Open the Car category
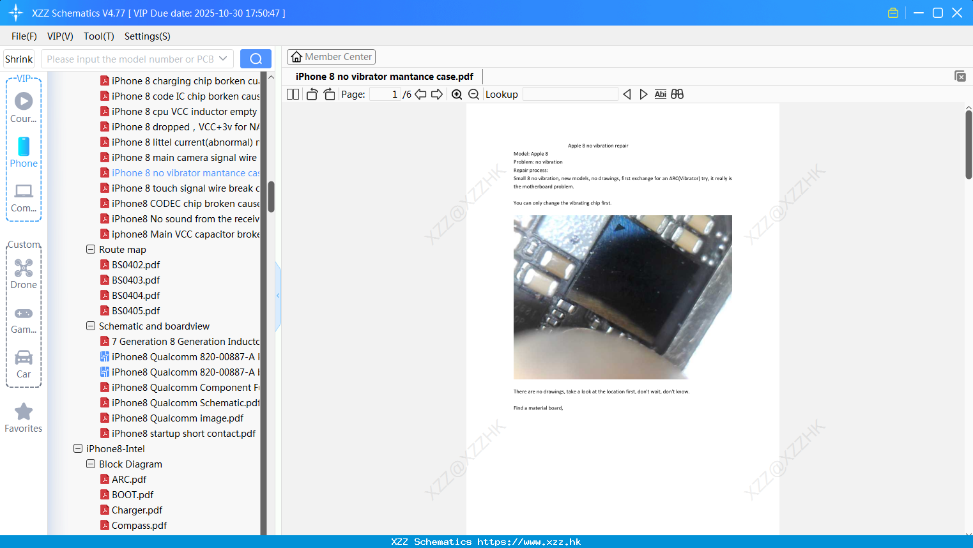This screenshot has height=548, width=973. click(24, 364)
